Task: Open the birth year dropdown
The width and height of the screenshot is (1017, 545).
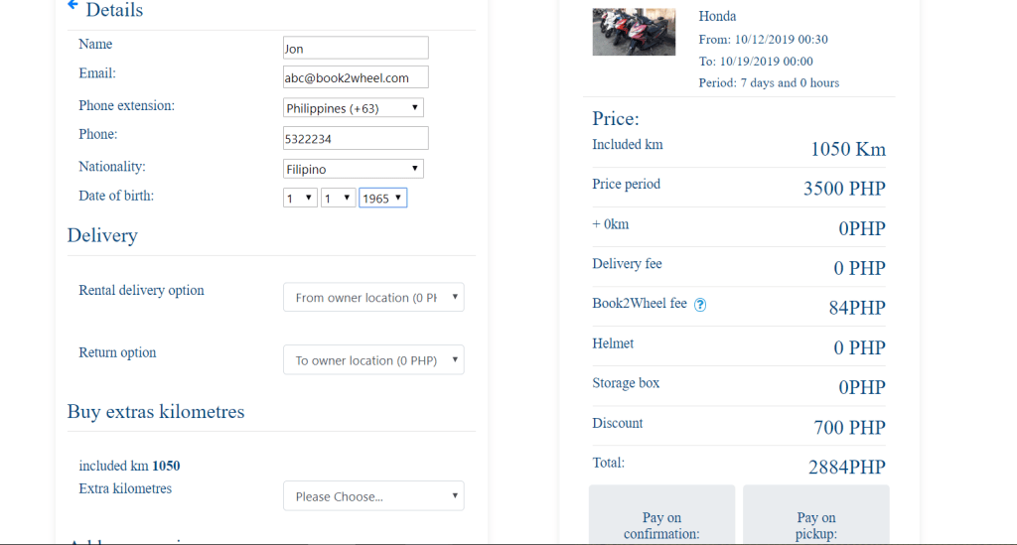Action: 382,198
